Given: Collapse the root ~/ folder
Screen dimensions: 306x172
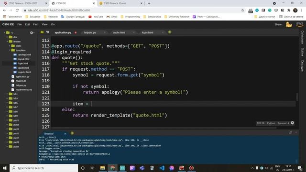Looking at the screenshot, I should tap(4, 32).
